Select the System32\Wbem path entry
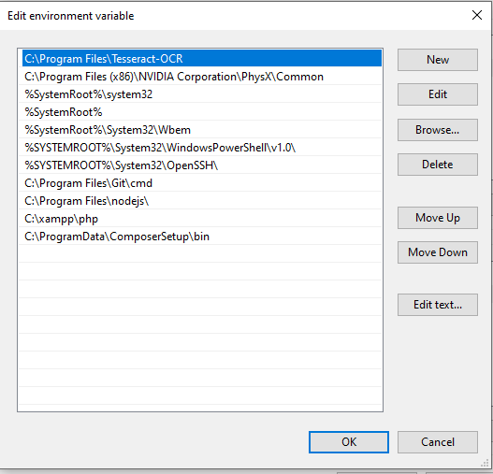 (201, 130)
